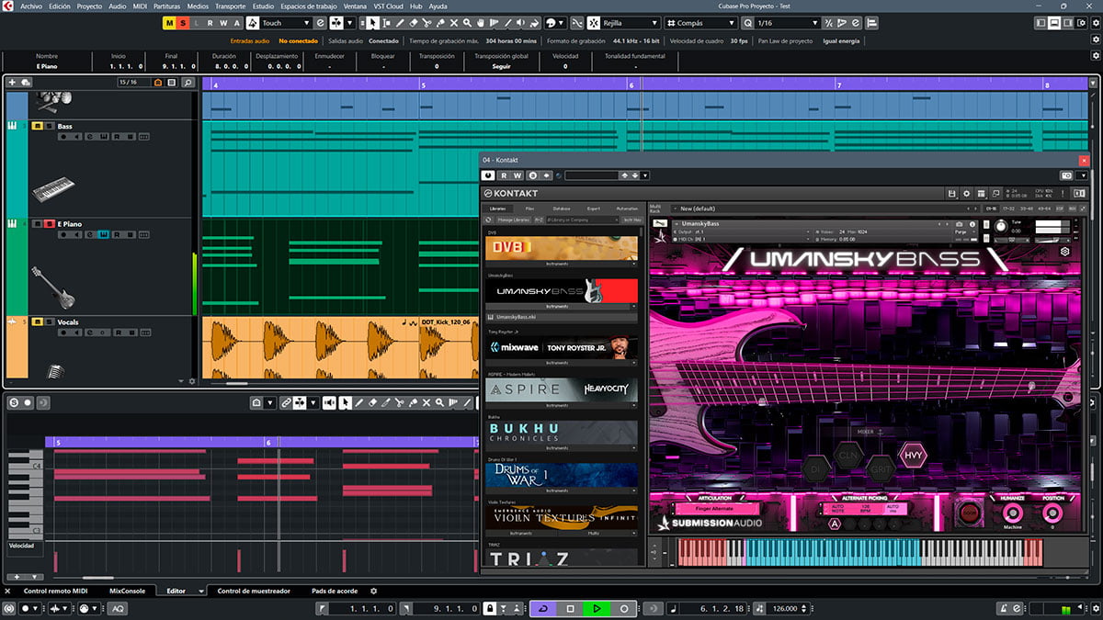Image resolution: width=1103 pixels, height=620 pixels.
Task: Click the Manage Libraries button
Action: pyautogui.click(x=514, y=220)
